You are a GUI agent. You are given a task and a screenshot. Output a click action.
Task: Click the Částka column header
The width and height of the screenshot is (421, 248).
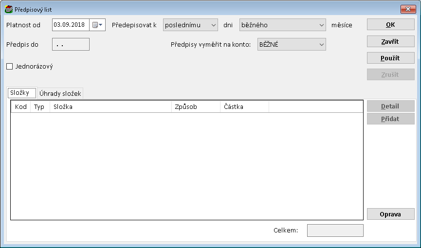point(244,106)
